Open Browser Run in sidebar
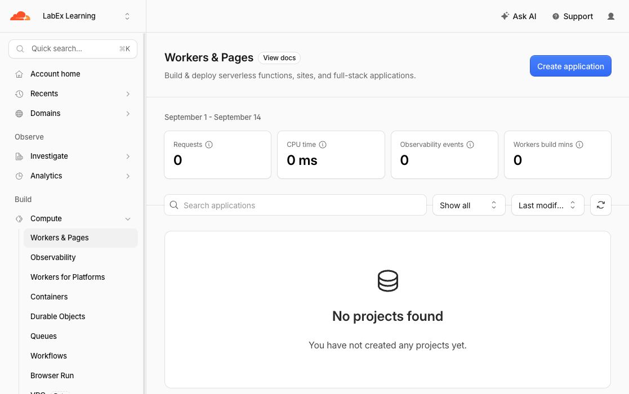The height and width of the screenshot is (394, 629). click(52, 375)
